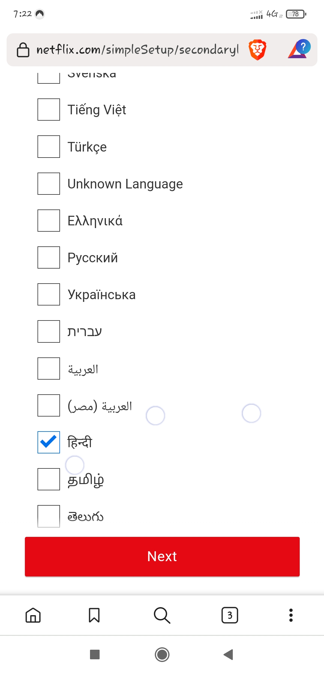Check the Ελληνικά checkbox

[x=49, y=221]
